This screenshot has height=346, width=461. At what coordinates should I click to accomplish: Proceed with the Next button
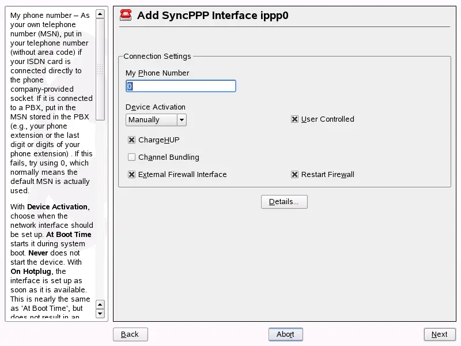(440, 334)
